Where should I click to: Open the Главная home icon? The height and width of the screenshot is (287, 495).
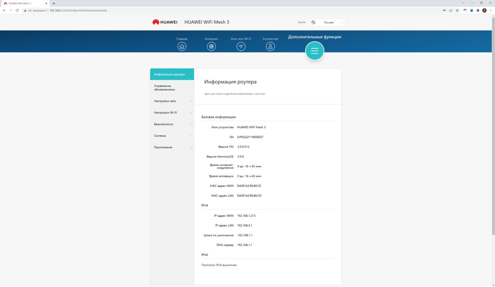[x=182, y=46]
